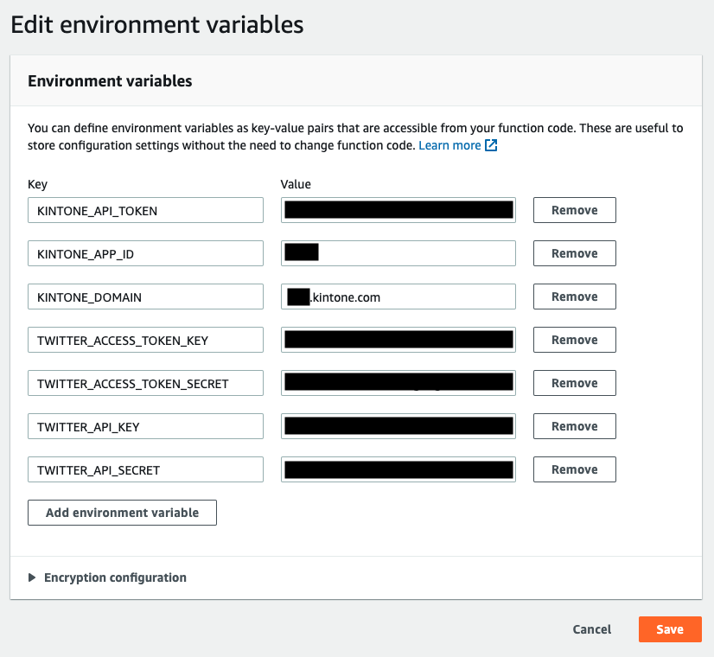
Task: Remove the TWITTER_ACCESS_TOKEN_KEY variable
Action: click(574, 340)
